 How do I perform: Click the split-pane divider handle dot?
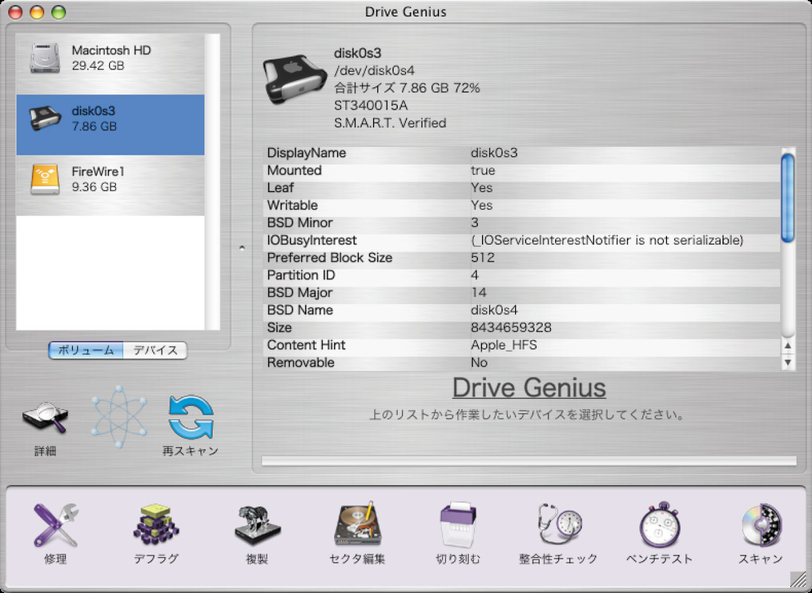click(242, 248)
